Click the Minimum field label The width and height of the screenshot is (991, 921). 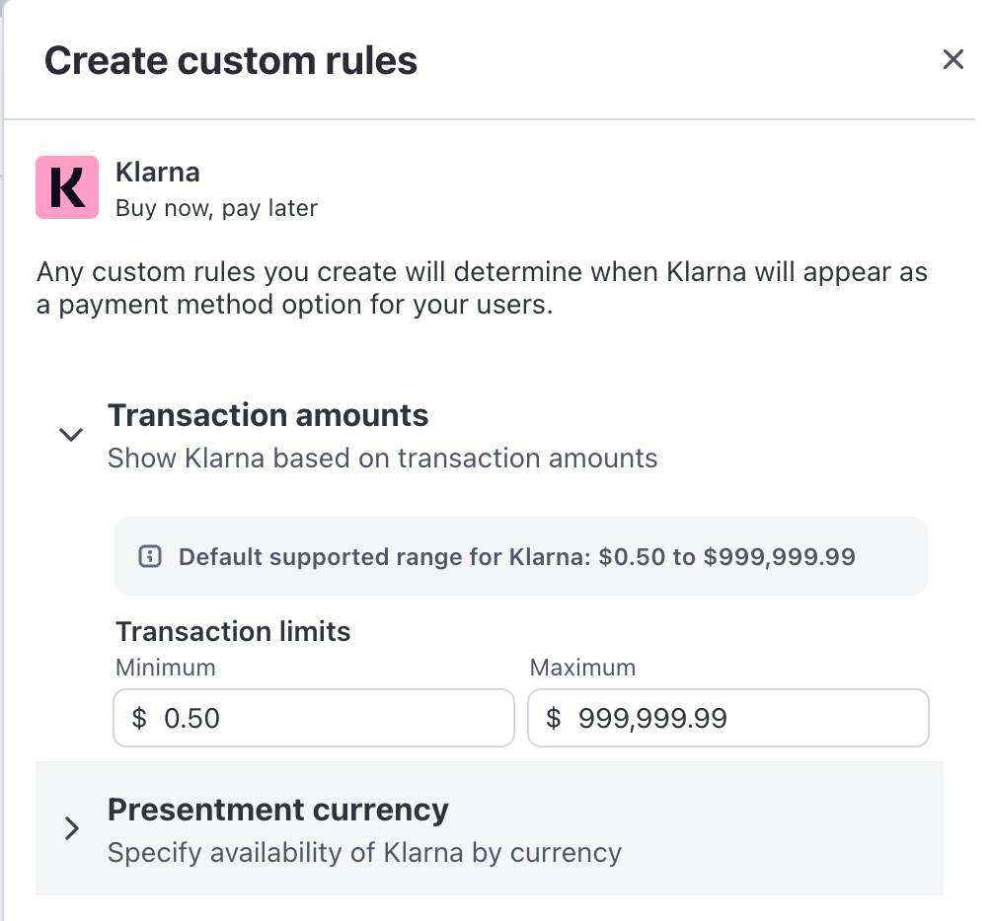[166, 668]
